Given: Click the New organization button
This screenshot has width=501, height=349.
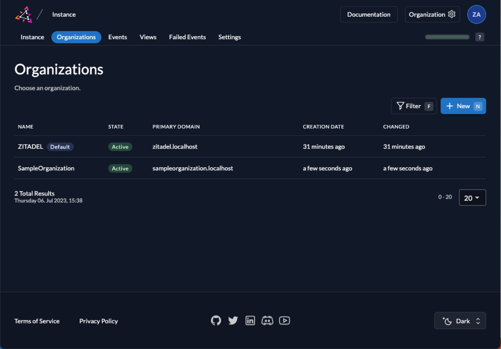Looking at the screenshot, I should [x=463, y=106].
